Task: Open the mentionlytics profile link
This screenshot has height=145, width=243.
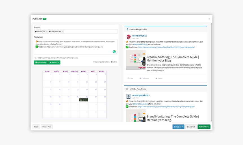Action: pyautogui.click(x=140, y=36)
